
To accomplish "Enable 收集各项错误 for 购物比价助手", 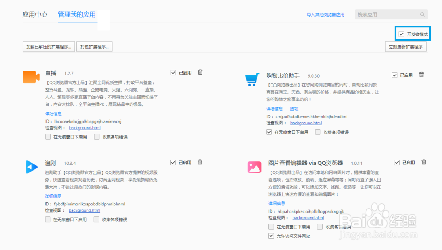I will click(x=318, y=132).
